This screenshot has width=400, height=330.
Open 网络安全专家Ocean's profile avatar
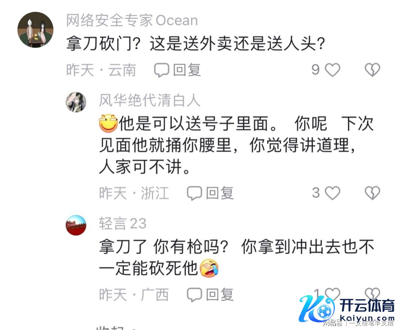[36, 30]
